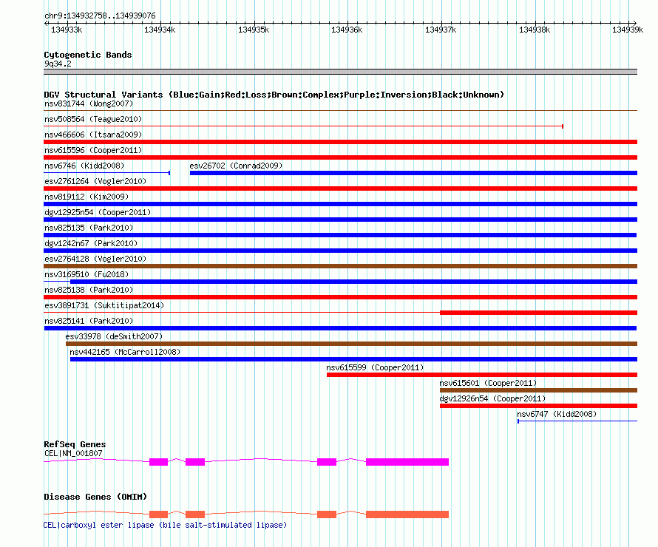Select the brown bar under nsv615601
The image size is (658, 547).
538,390
